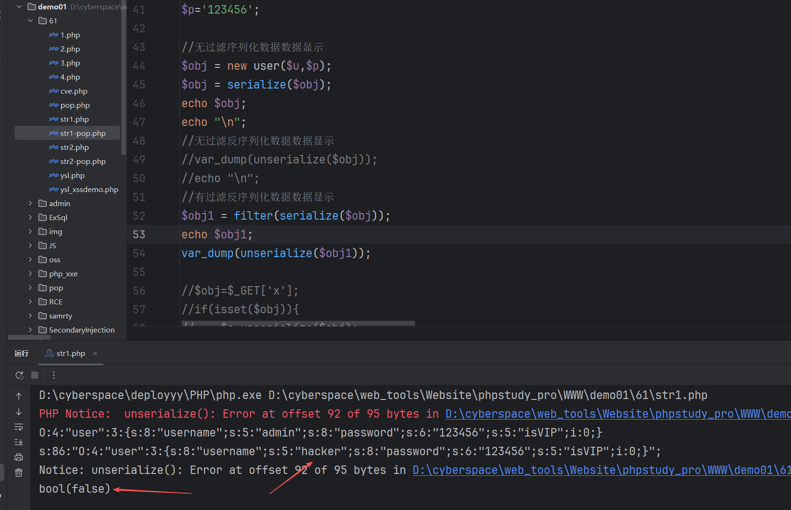The height and width of the screenshot is (510, 791).
Task: Open ysl.php in the project tree
Action: (72, 175)
